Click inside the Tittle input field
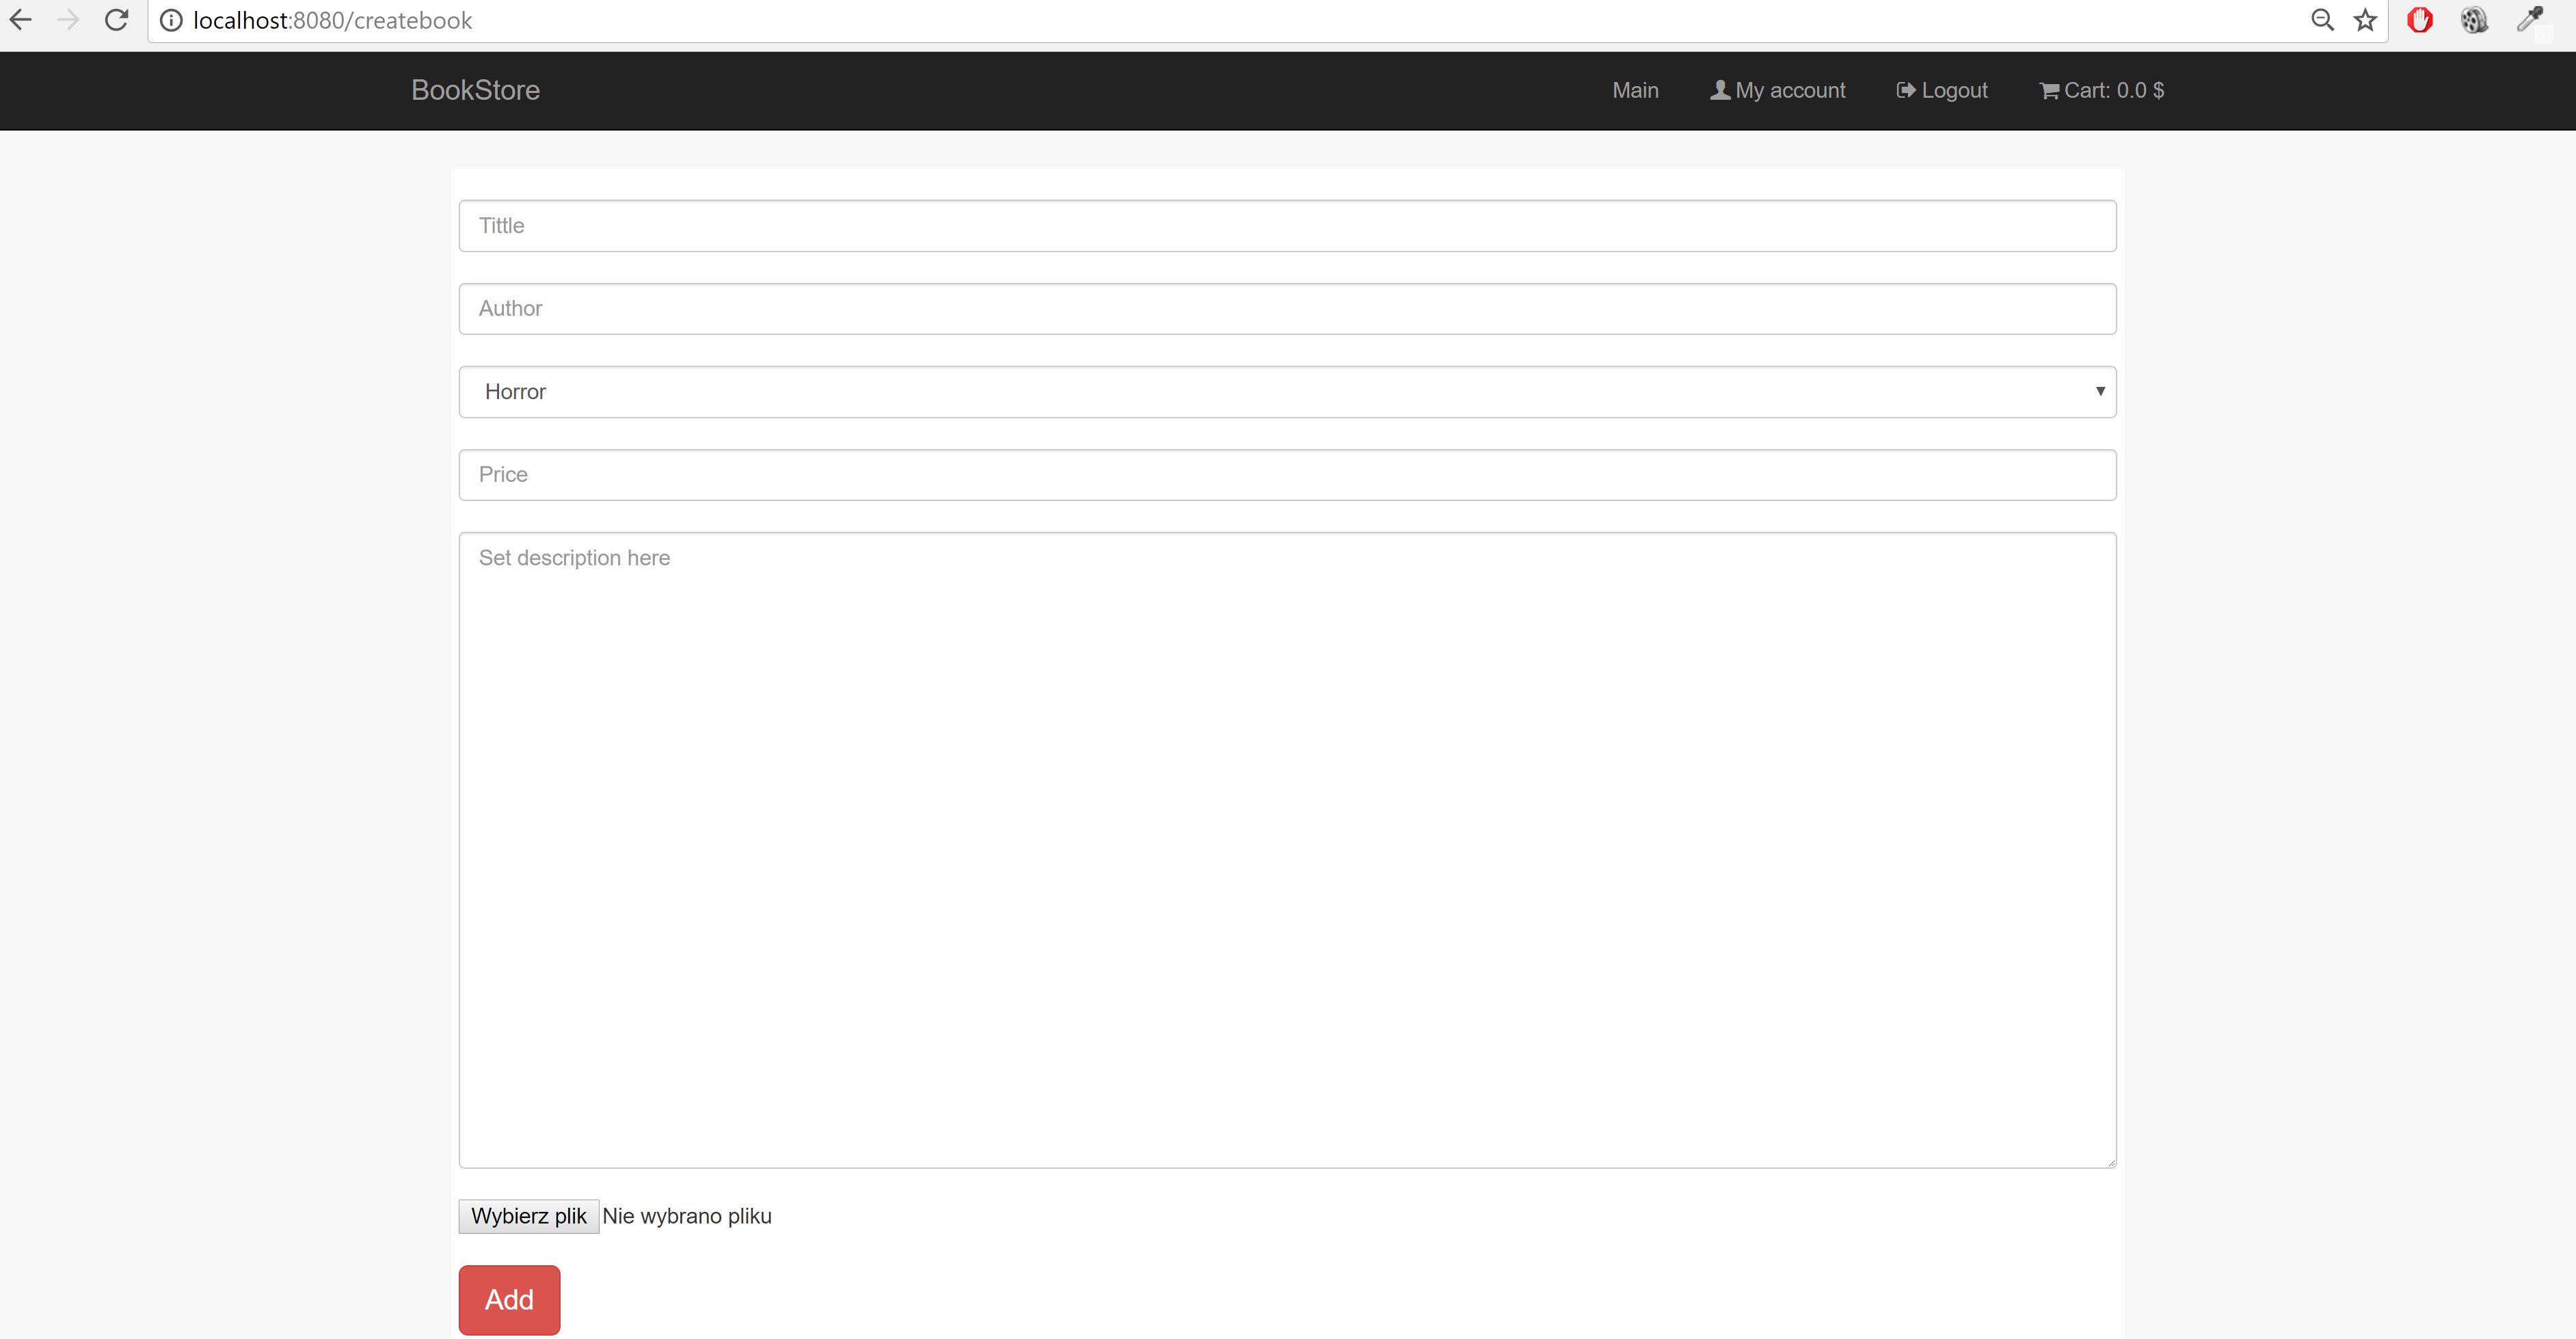 pyautogui.click(x=1287, y=225)
